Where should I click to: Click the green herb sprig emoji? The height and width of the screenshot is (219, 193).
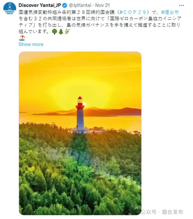(67, 31)
